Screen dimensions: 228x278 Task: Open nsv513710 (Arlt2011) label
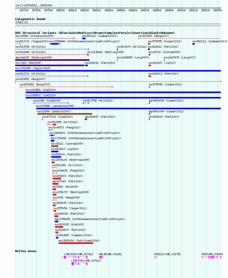coord(31,74)
